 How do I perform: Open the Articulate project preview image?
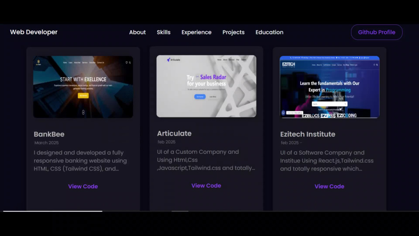(x=206, y=86)
